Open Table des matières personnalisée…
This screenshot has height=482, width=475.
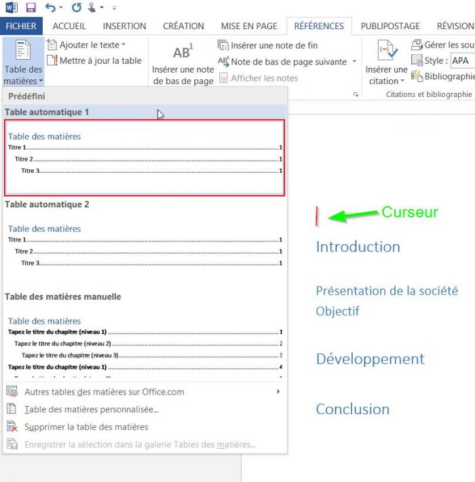point(145,409)
